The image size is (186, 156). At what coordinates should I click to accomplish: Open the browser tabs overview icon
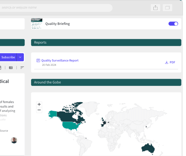168,8
